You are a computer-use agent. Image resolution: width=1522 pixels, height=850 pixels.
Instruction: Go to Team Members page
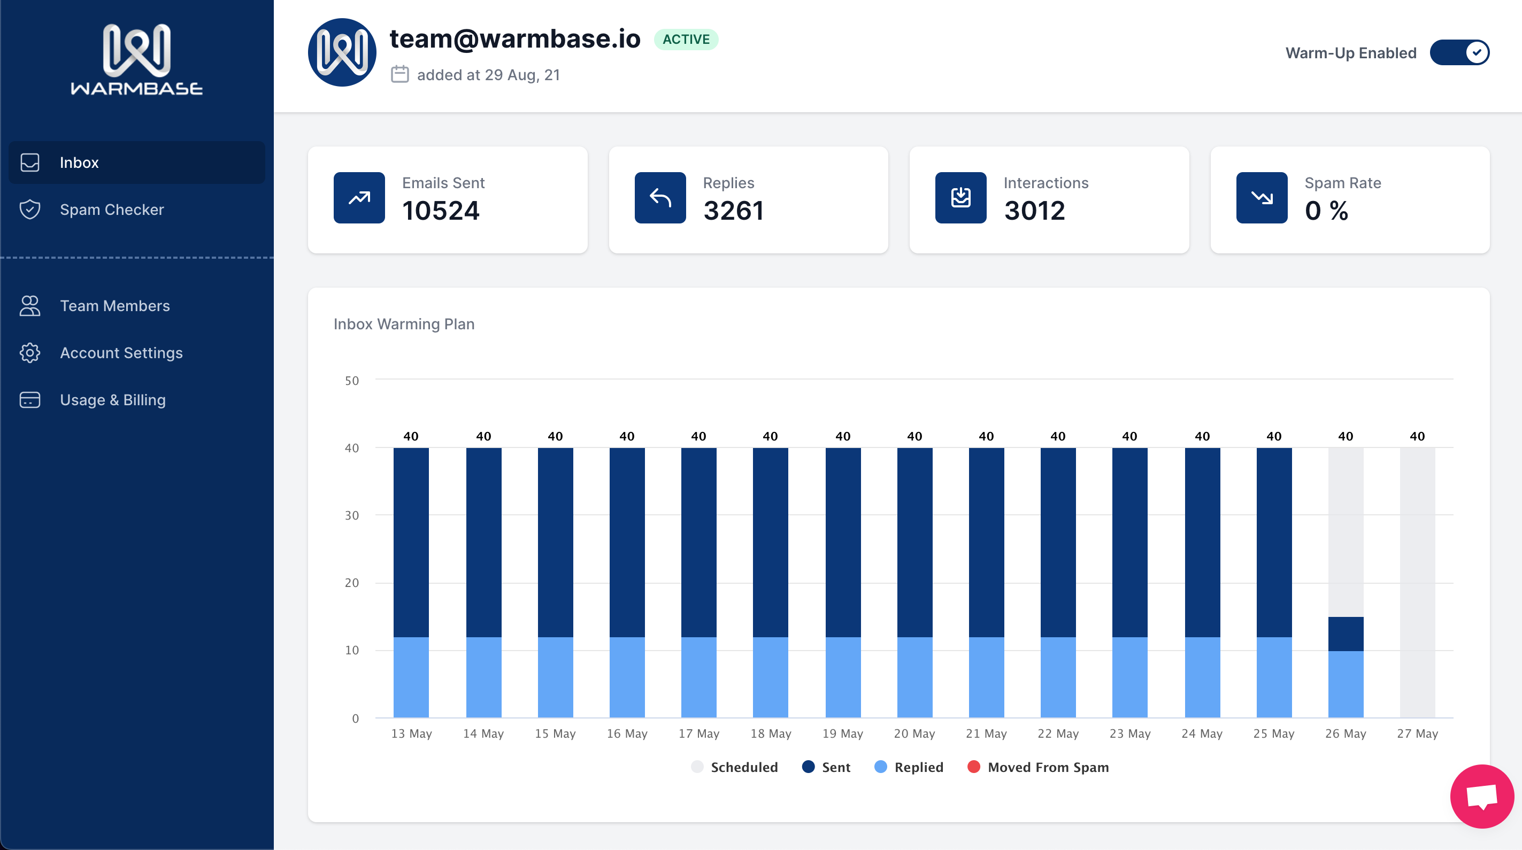(114, 305)
